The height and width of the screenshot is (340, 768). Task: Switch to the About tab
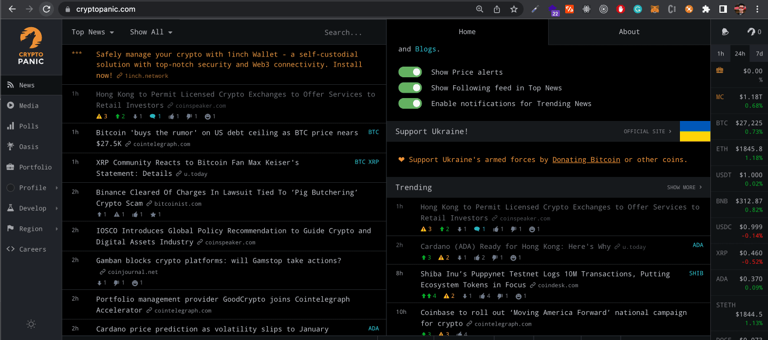(x=628, y=31)
